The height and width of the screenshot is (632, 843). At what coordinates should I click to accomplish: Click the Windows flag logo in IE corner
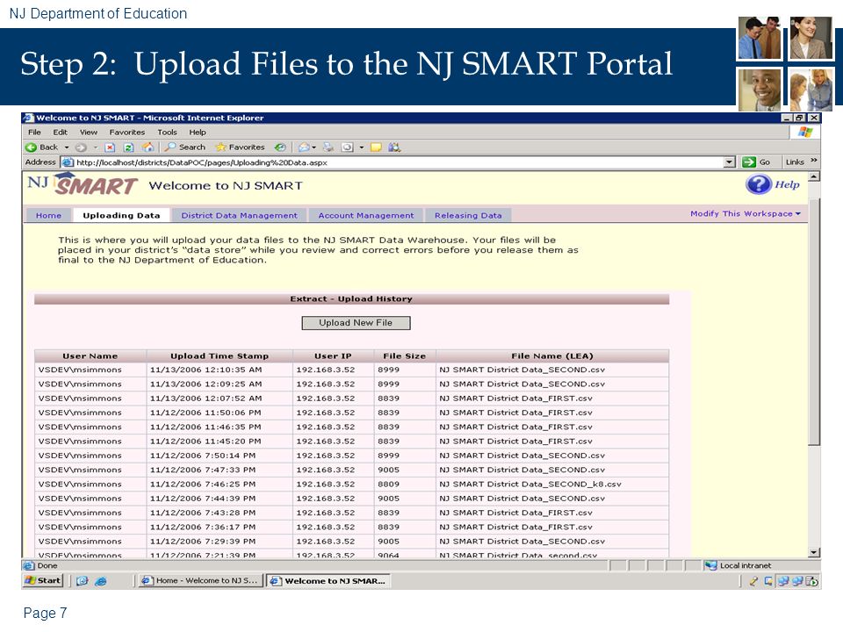[805, 133]
